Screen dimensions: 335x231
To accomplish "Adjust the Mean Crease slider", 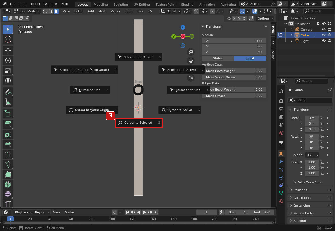I will pyautogui.click(x=234, y=96).
